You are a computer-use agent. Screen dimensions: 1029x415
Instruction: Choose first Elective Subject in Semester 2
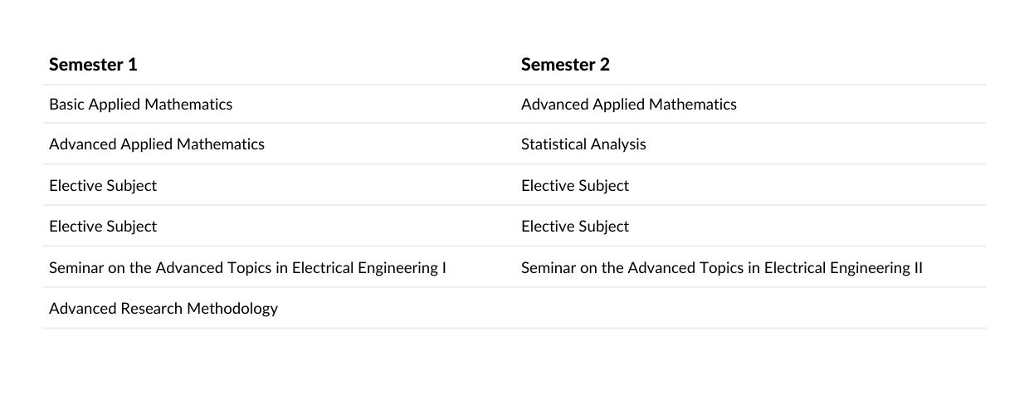575,186
